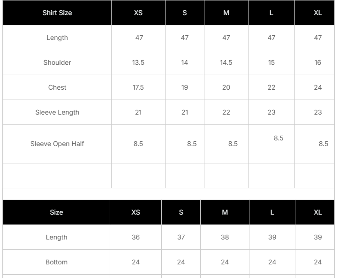Select chest value 19 for size S
Image resolution: width=339 pixels, height=278 pixels.
(x=185, y=87)
